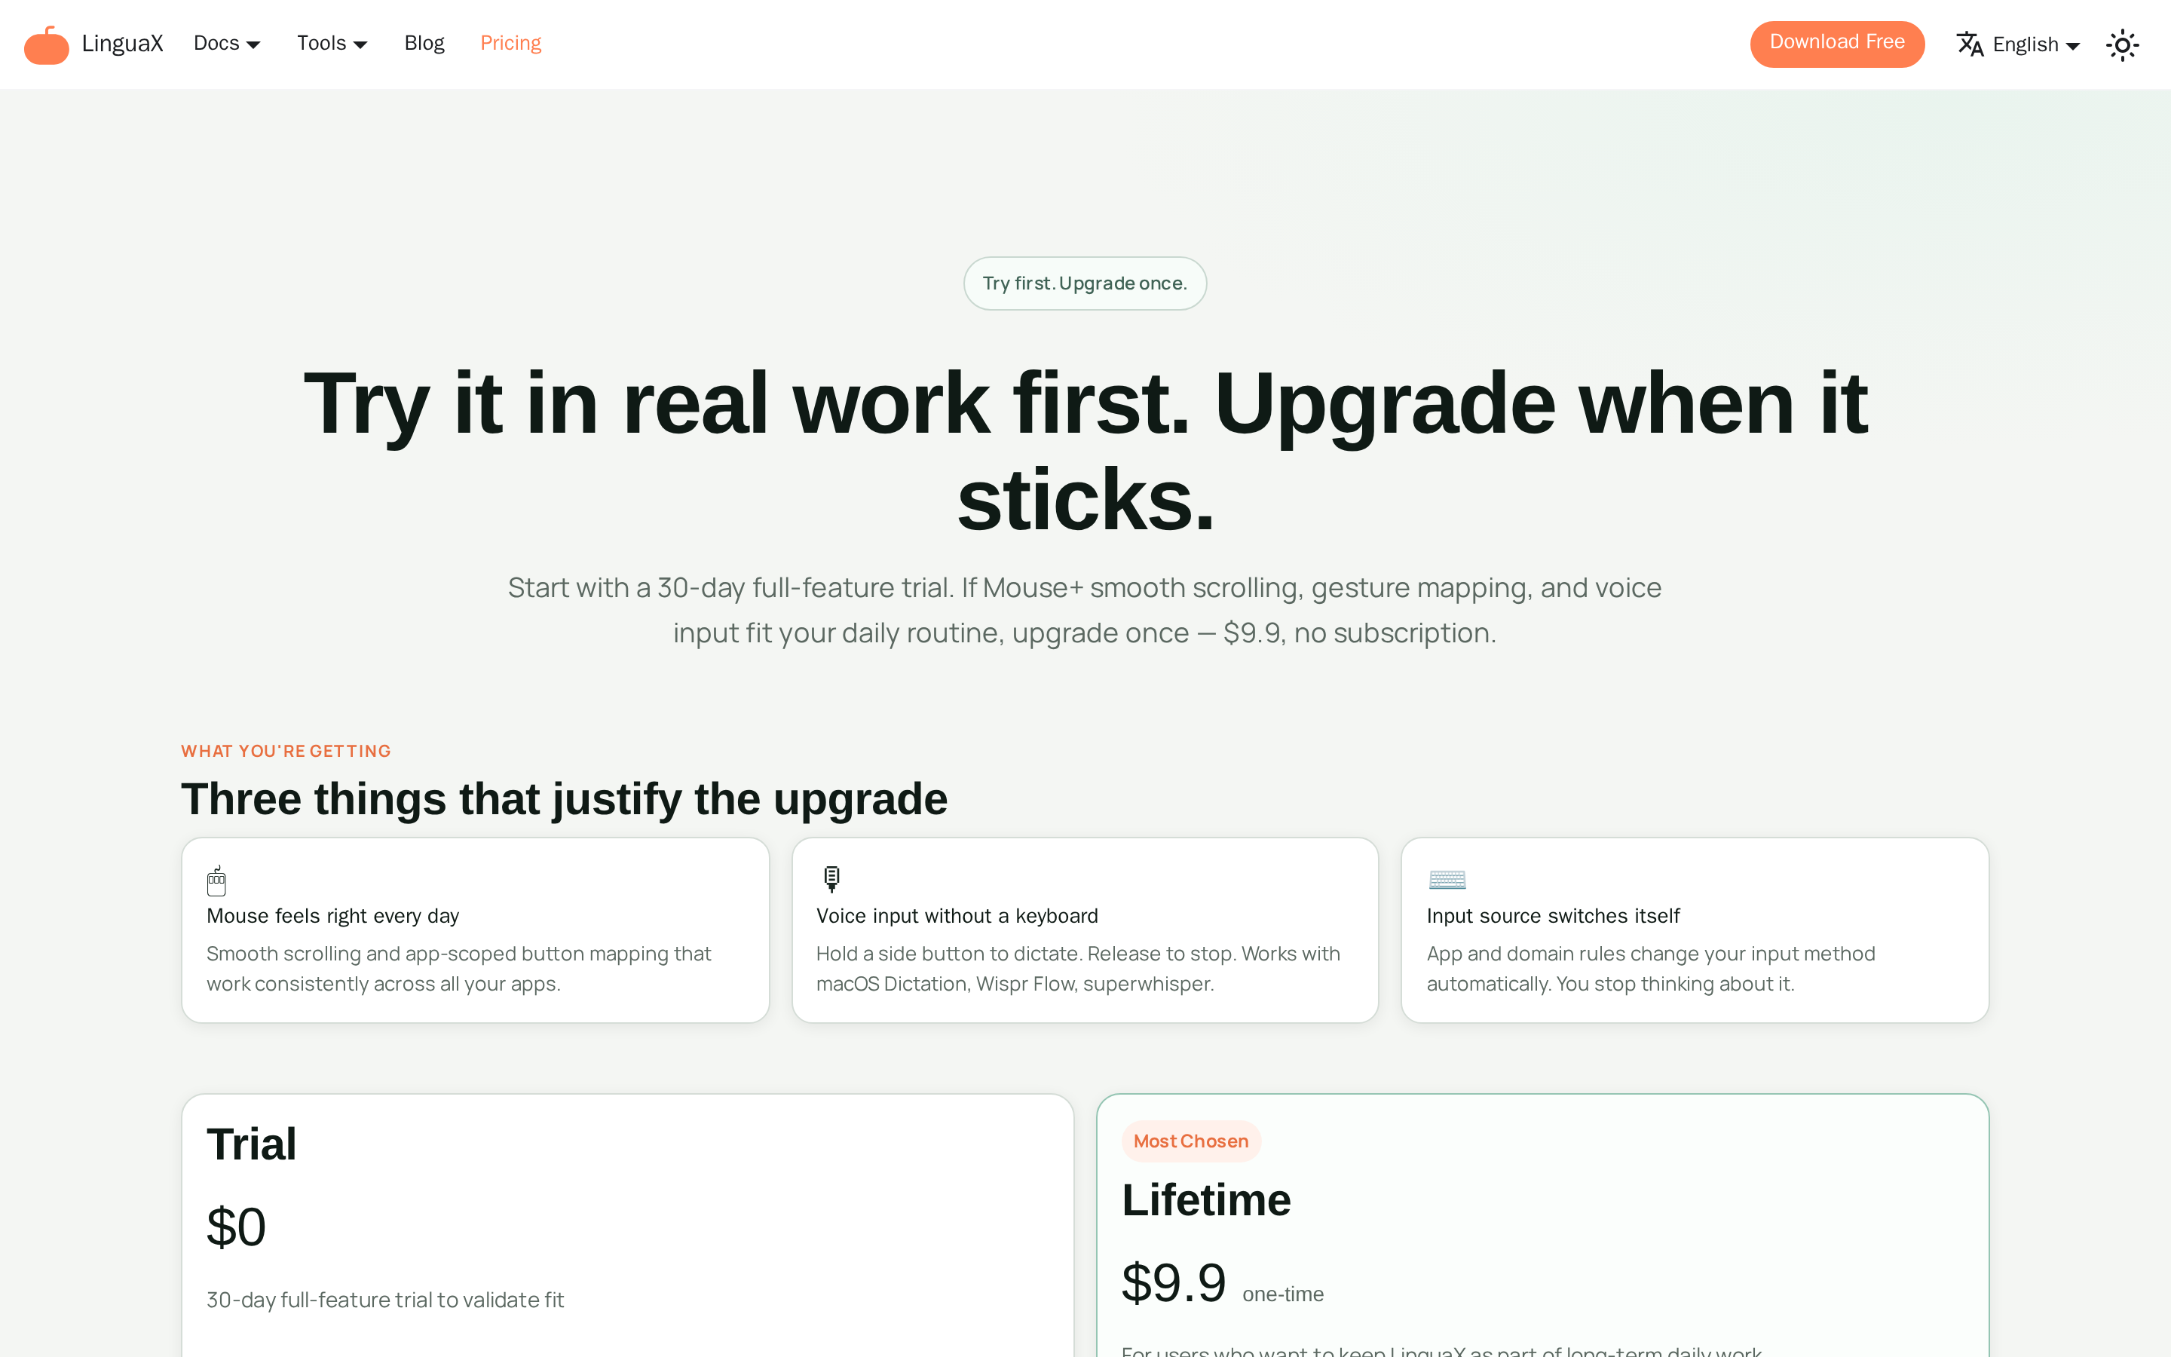2171x1357 pixels.
Task: Click '30-day full-feature trial to validate fit' text
Action: tap(385, 1300)
